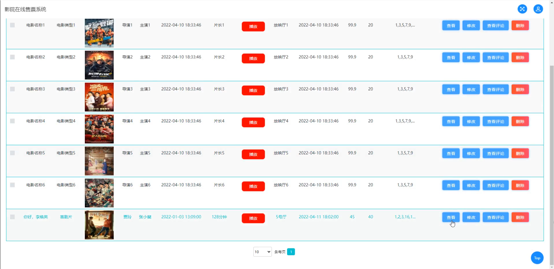Play the video for 电影名称2

(x=253, y=58)
